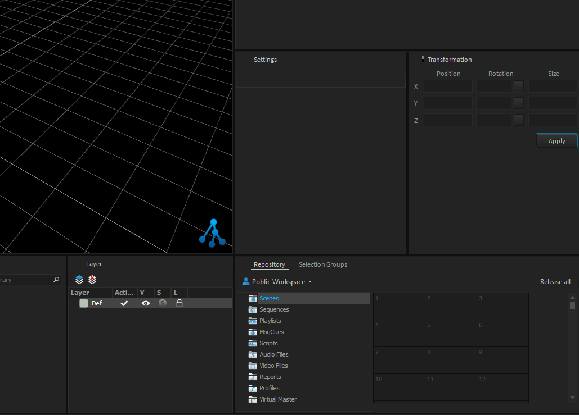Click the Release all button
Screen dimensions: 579x415
pos(555,282)
